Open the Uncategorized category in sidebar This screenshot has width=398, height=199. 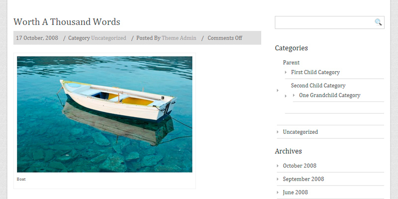pyautogui.click(x=300, y=132)
